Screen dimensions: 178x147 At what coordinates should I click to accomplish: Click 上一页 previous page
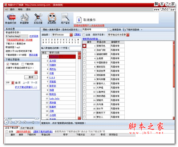26,83
